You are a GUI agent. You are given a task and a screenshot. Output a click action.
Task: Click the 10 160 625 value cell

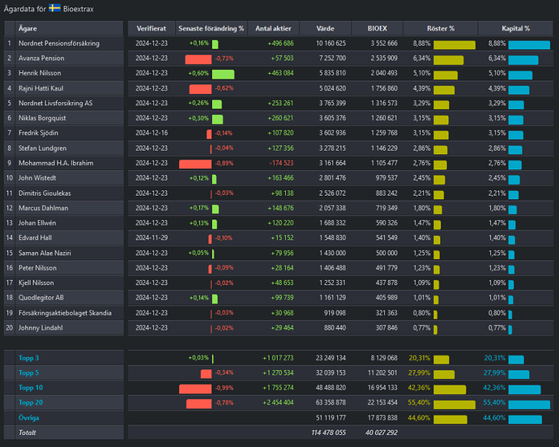331,43
